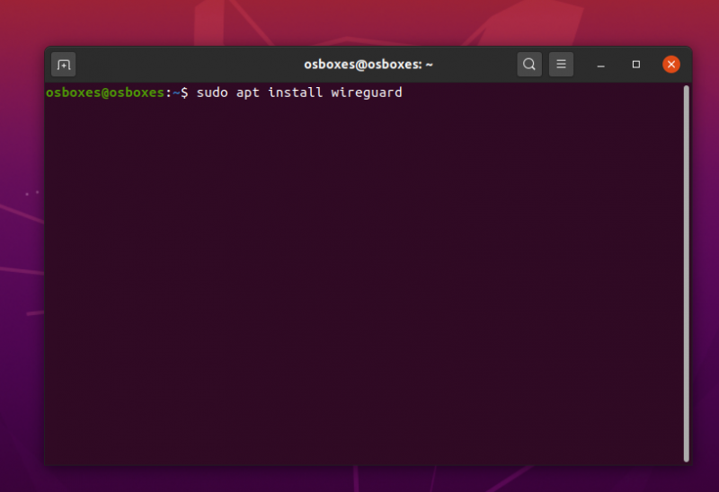Click the blue tilde in the prompt

[x=176, y=92]
